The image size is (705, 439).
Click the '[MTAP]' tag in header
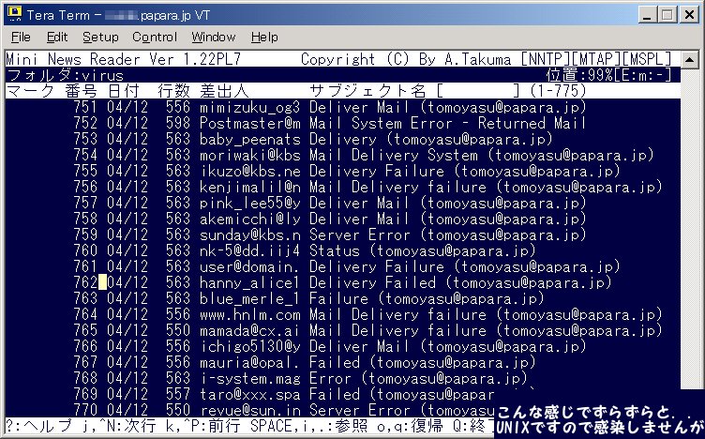tap(596, 59)
